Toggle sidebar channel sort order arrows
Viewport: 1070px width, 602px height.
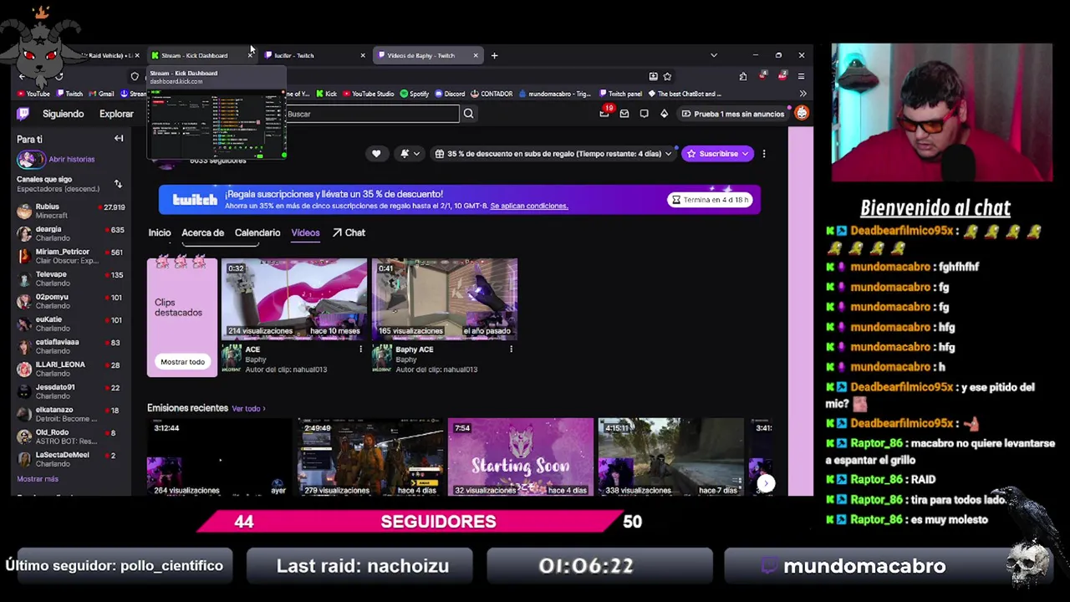[118, 183]
